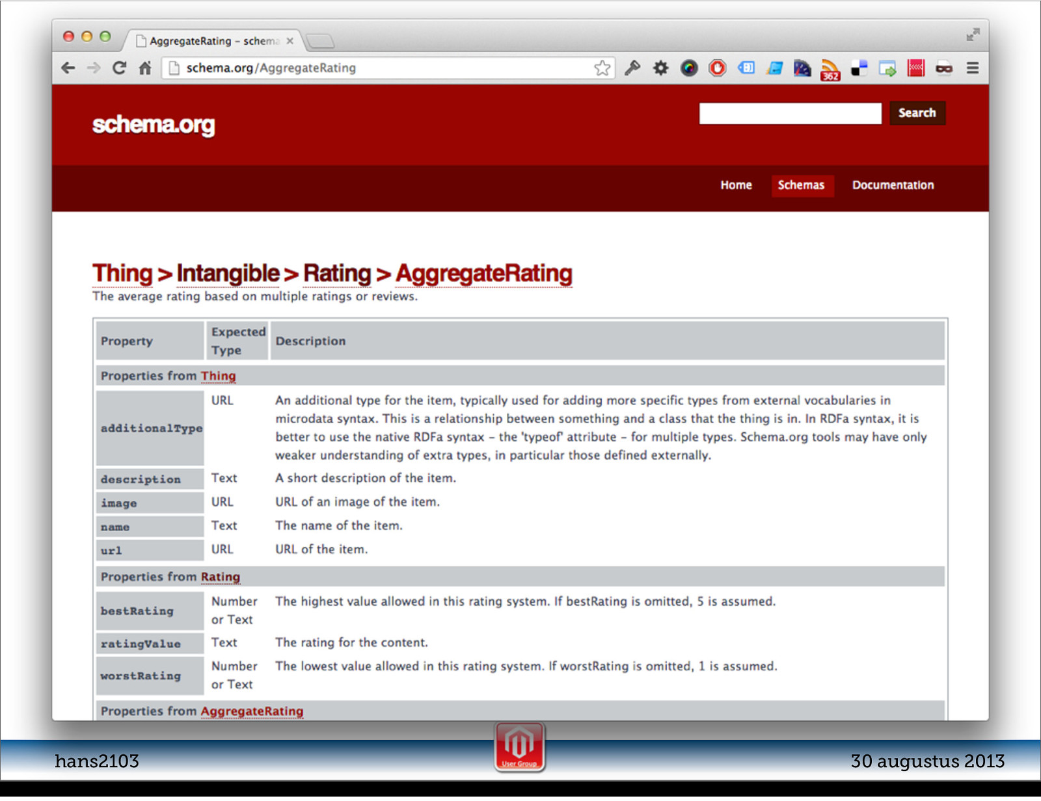Follow the Thing breadcrumb link
The image size is (1041, 801).
click(122, 274)
